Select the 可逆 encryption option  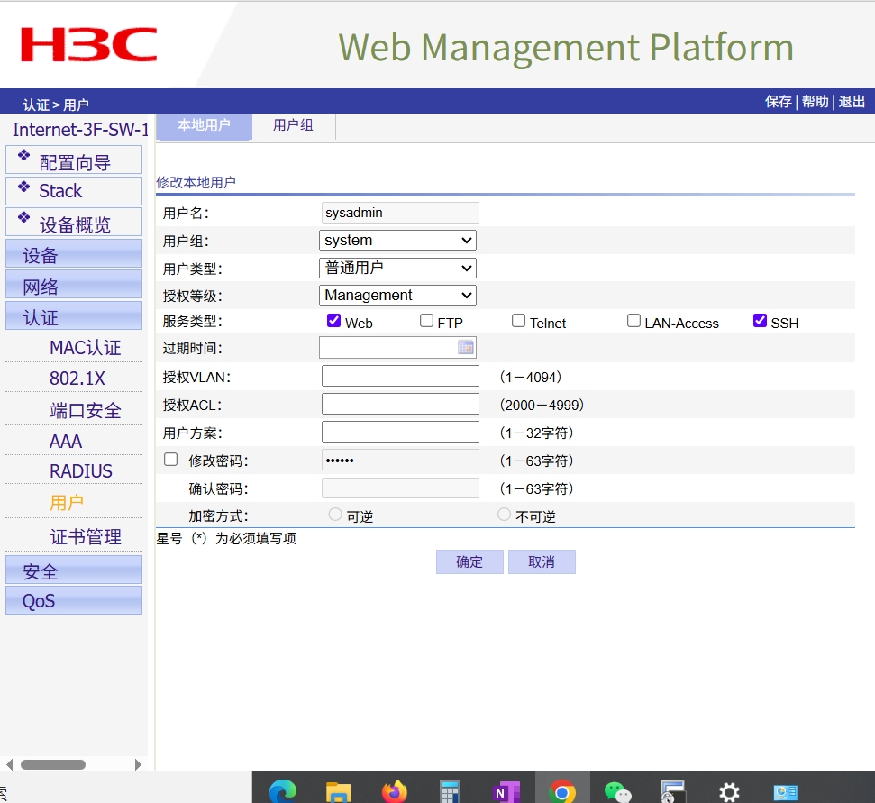coord(335,514)
